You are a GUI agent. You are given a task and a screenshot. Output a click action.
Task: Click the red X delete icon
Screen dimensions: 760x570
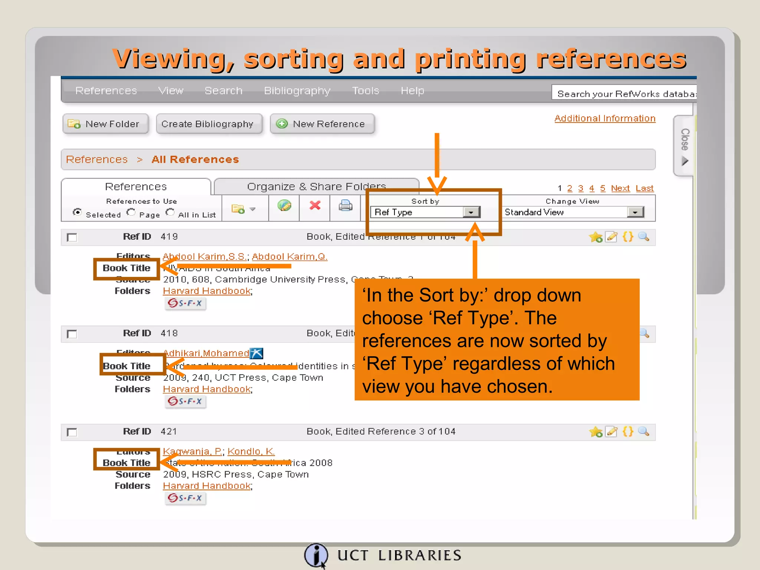tap(315, 205)
